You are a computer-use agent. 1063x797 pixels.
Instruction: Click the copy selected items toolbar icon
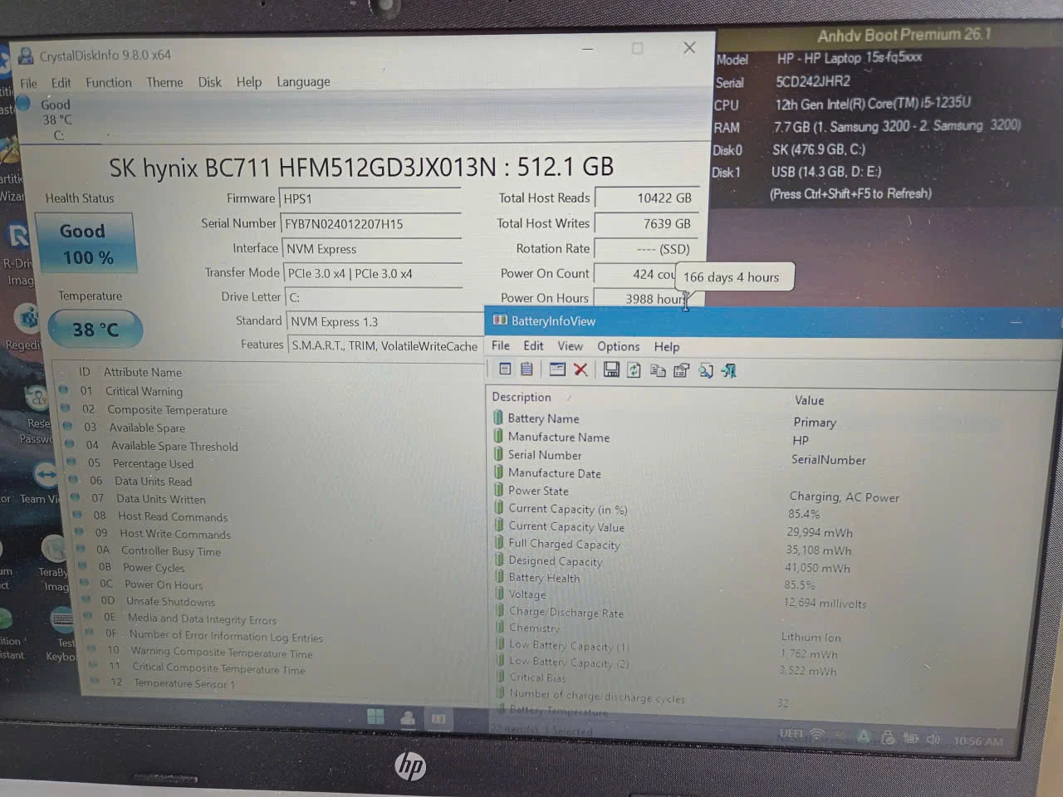[x=658, y=370]
